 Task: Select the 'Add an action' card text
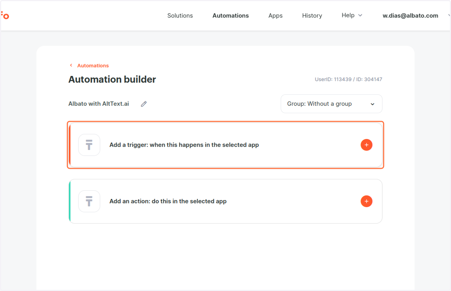168,201
